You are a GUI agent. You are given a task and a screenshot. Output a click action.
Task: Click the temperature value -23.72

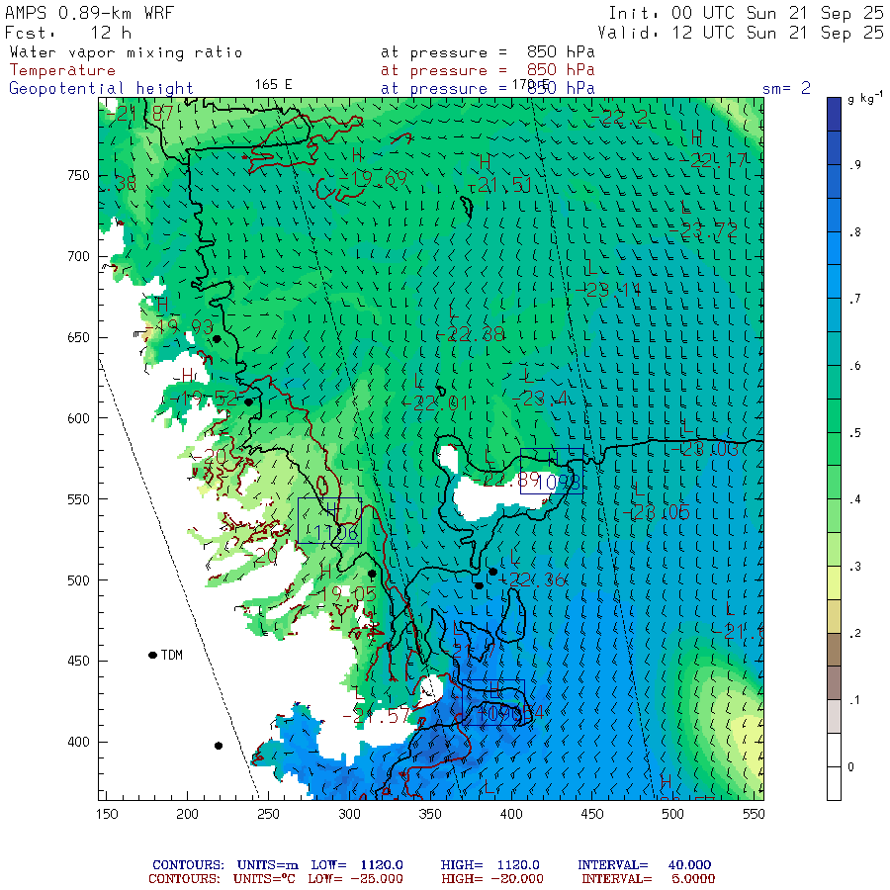click(703, 230)
